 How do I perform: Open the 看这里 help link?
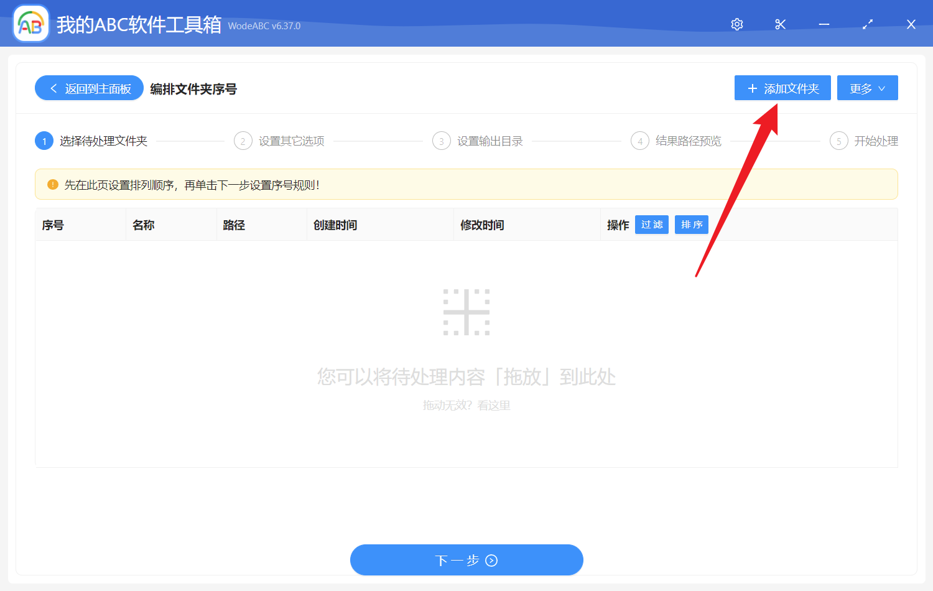(493, 405)
